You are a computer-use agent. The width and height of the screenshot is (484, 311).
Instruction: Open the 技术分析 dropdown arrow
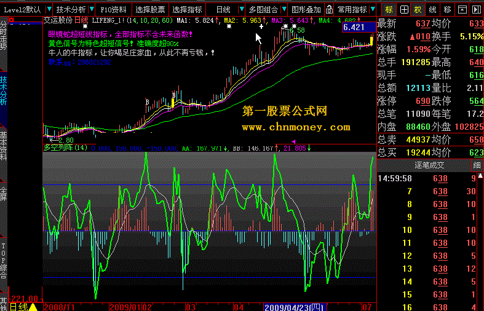(92, 9)
